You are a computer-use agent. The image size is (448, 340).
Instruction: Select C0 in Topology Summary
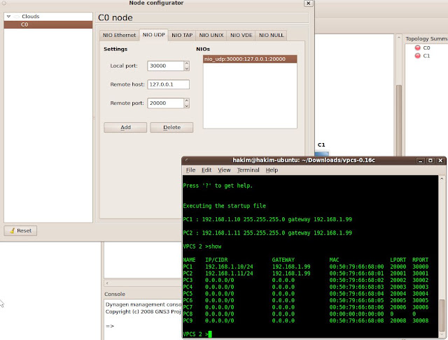(426, 48)
